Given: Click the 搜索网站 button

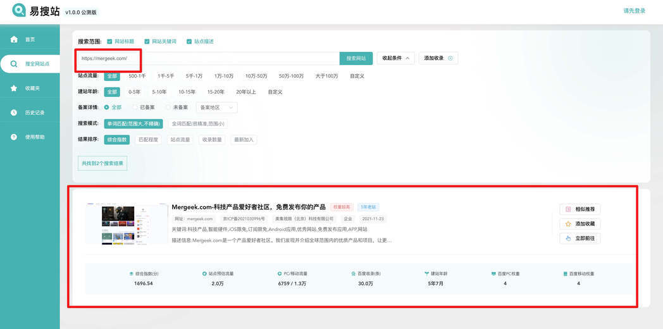Looking at the screenshot, I should [x=356, y=58].
